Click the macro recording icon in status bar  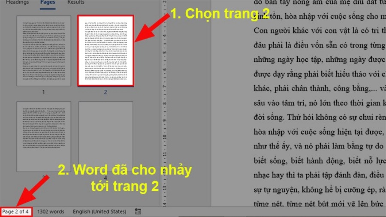pos(138,211)
